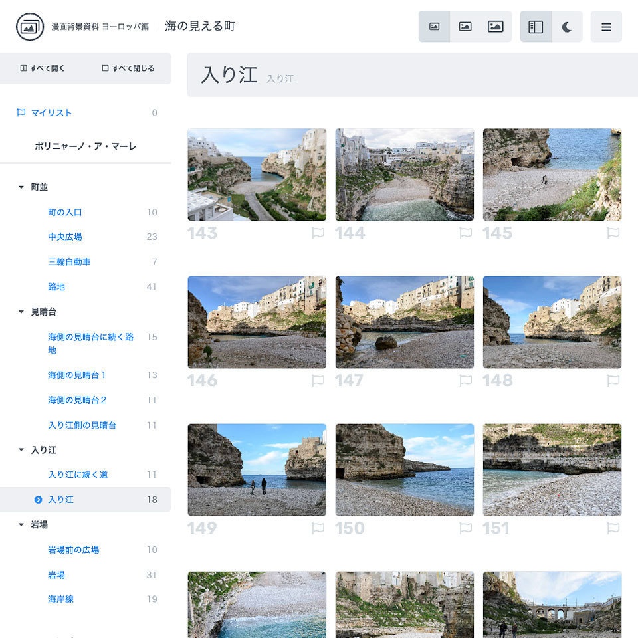The width and height of the screenshot is (638, 638).
Task: Toggle the flag on image 147
Action: 466,380
